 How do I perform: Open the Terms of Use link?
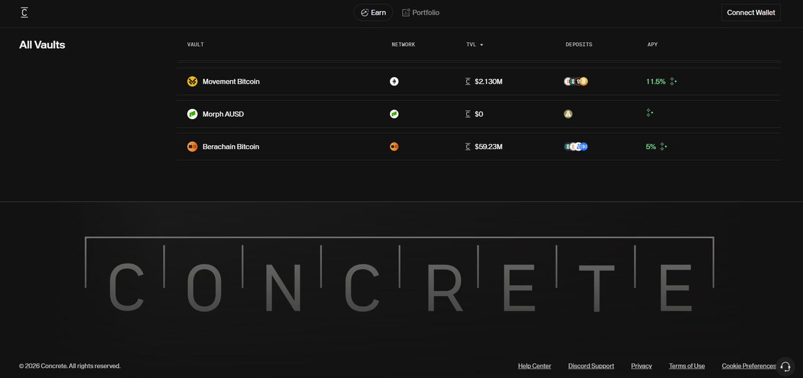pyautogui.click(x=687, y=366)
